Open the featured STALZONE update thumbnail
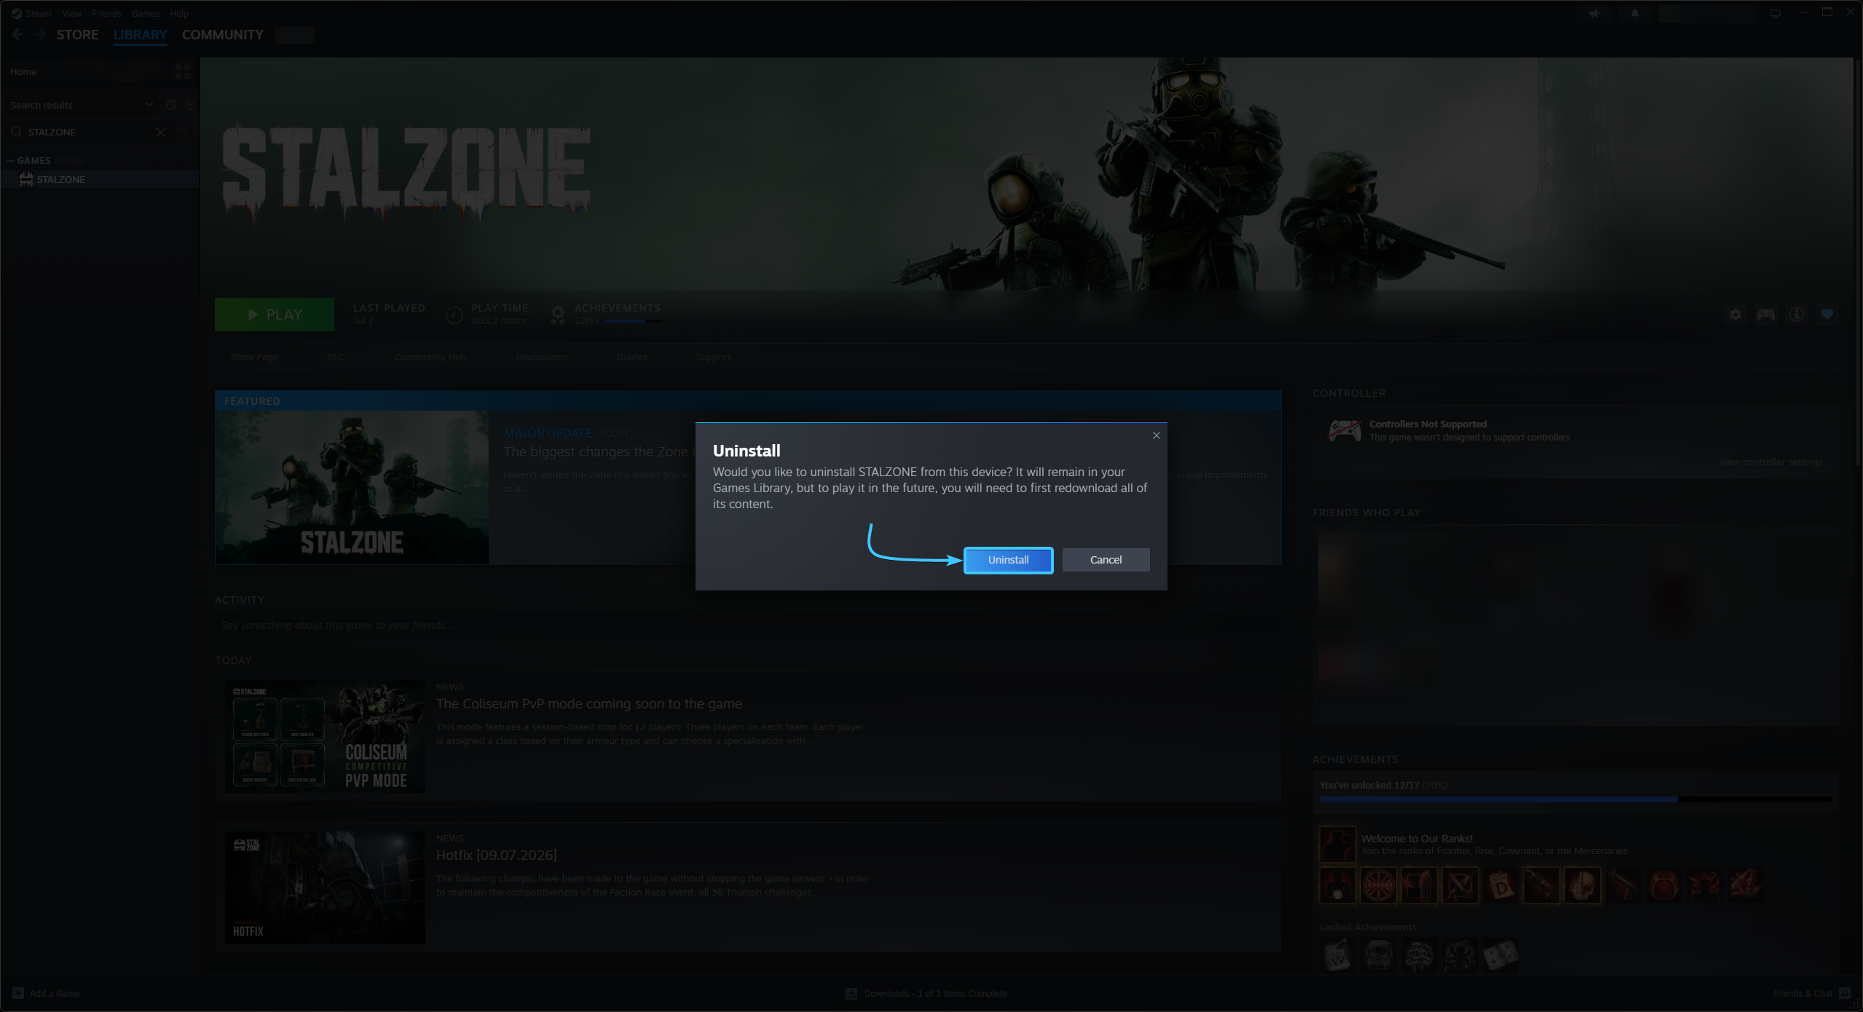Viewport: 1863px width, 1012px height. coord(352,487)
